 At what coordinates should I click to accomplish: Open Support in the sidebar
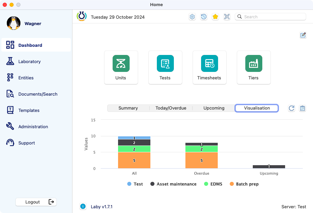click(36, 143)
